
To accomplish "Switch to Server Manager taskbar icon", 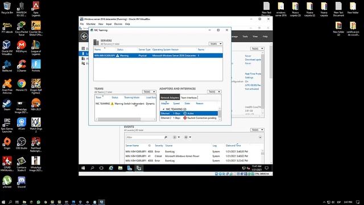I will click(x=130, y=168).
